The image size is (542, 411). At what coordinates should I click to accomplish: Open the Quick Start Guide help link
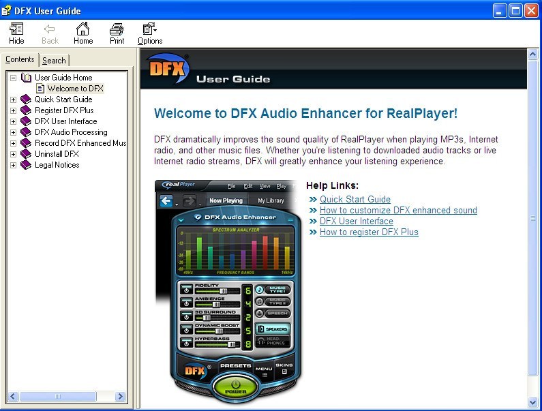[x=355, y=200]
